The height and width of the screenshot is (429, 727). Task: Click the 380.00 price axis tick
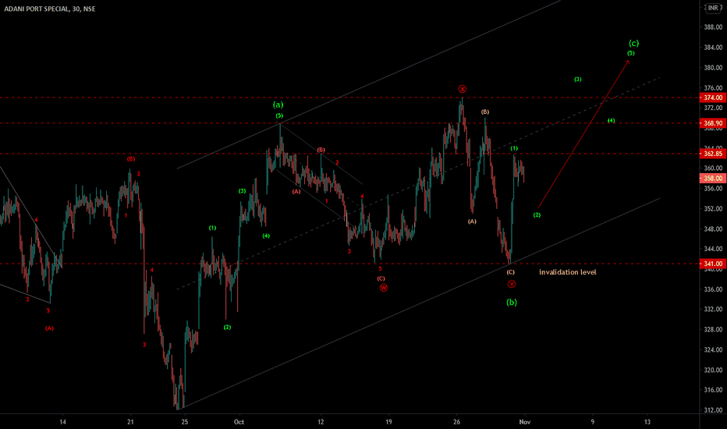[x=713, y=67]
